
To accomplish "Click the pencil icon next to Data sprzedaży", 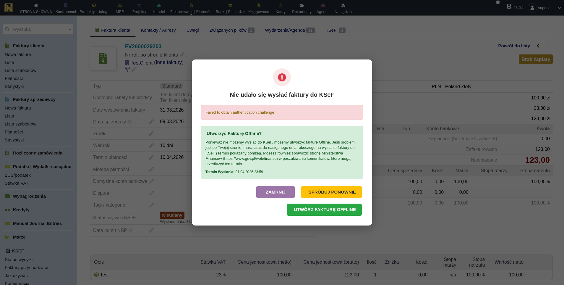I will (151, 122).
